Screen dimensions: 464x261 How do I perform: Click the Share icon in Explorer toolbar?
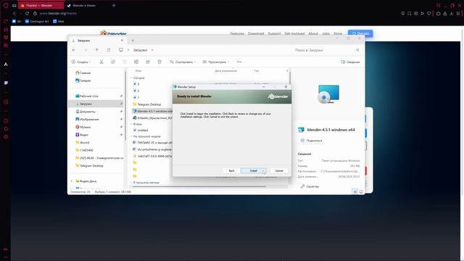[148, 62]
